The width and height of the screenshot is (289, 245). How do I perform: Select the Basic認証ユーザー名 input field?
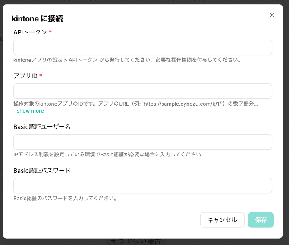(x=142, y=142)
